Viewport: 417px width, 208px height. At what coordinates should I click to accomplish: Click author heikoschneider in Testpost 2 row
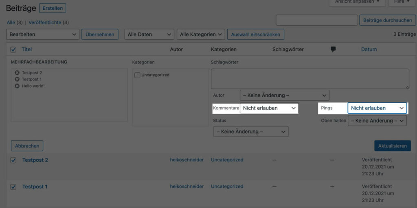[x=187, y=160]
